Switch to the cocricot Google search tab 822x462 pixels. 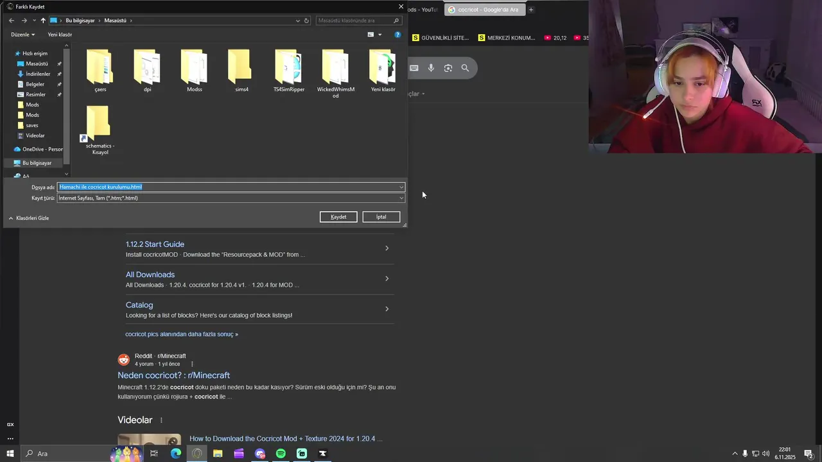[x=485, y=10]
